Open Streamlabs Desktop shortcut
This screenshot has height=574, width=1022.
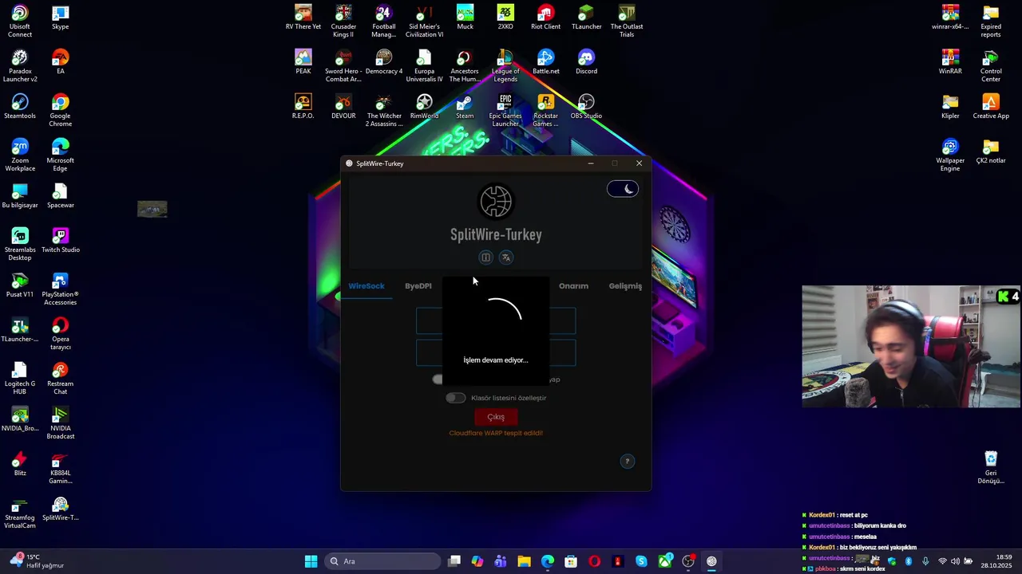[20, 245]
